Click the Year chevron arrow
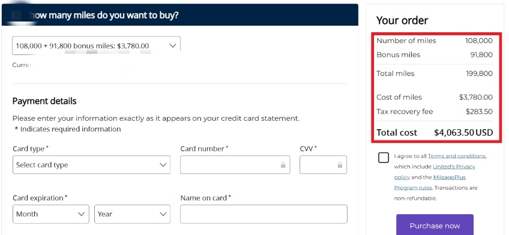 [x=163, y=214]
